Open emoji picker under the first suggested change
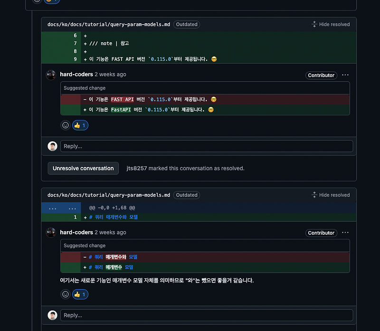The height and width of the screenshot is (331, 380). (65, 125)
